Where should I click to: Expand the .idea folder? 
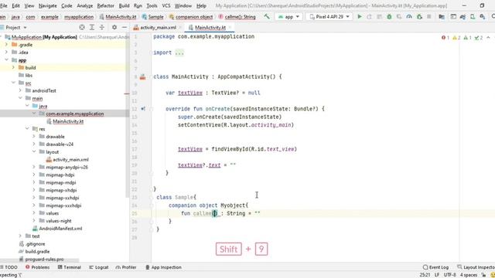click(6, 53)
